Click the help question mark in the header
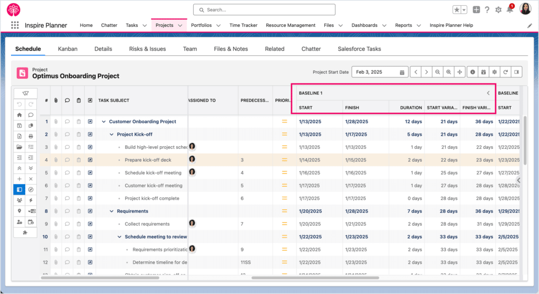Image resolution: width=539 pixels, height=294 pixels. pos(487,10)
